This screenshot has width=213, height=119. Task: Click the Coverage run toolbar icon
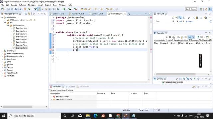[x=70, y=9]
